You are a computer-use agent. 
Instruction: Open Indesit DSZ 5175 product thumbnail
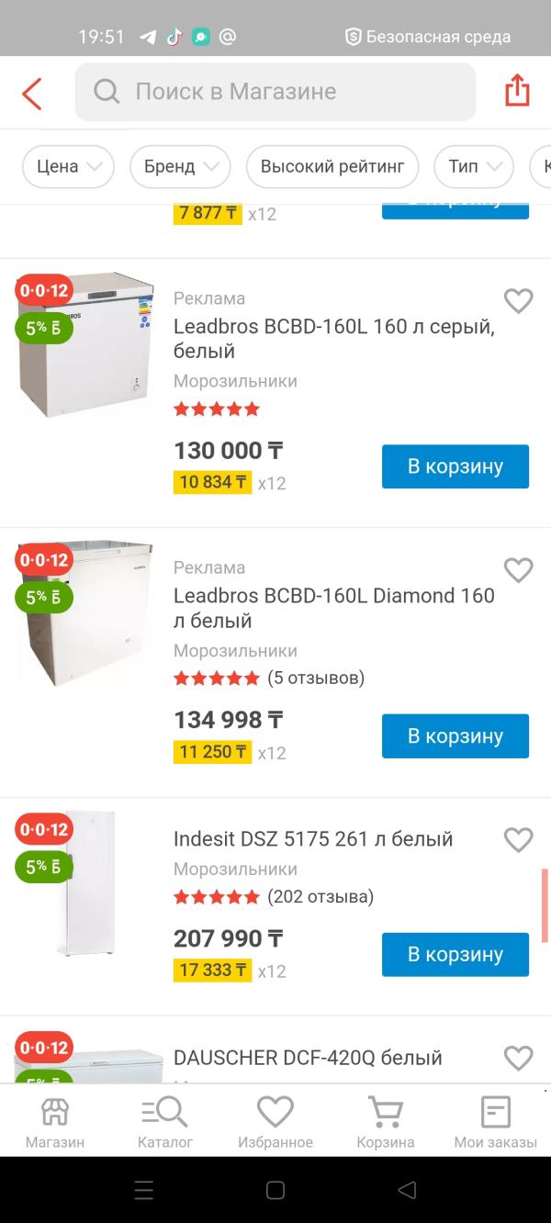[87, 884]
